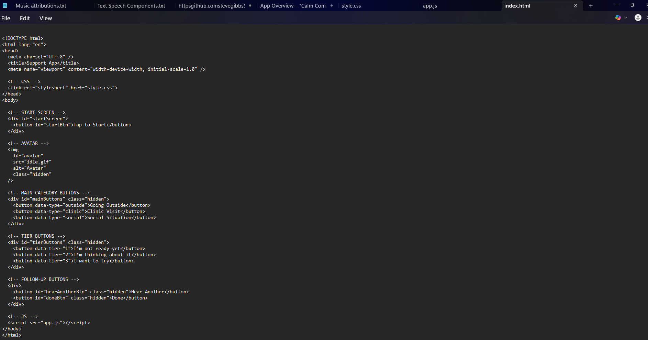Click the meta charset="UTF-8" line
The image size is (648, 340).
pos(41,57)
